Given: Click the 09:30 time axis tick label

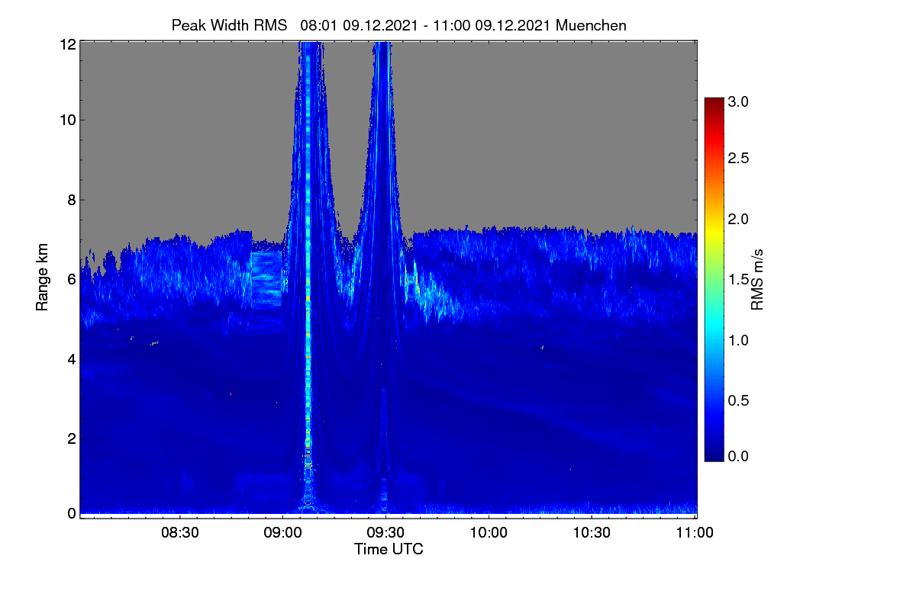Looking at the screenshot, I should [386, 533].
